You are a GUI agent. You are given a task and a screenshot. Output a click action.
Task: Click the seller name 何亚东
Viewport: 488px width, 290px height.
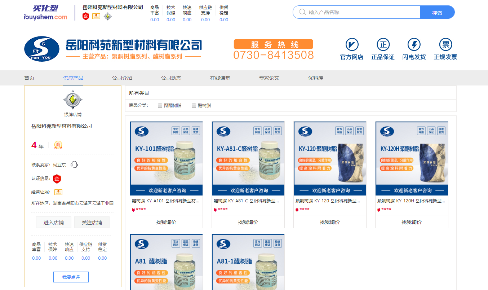click(59, 165)
